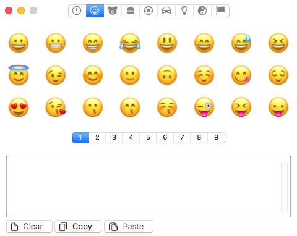The width and height of the screenshot is (297, 236).
Task: Insert the winking face emoji
Action: coord(56,75)
